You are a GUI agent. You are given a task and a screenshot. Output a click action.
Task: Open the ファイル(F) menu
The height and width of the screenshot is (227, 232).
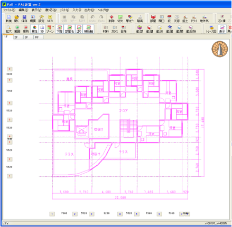pos(9,10)
